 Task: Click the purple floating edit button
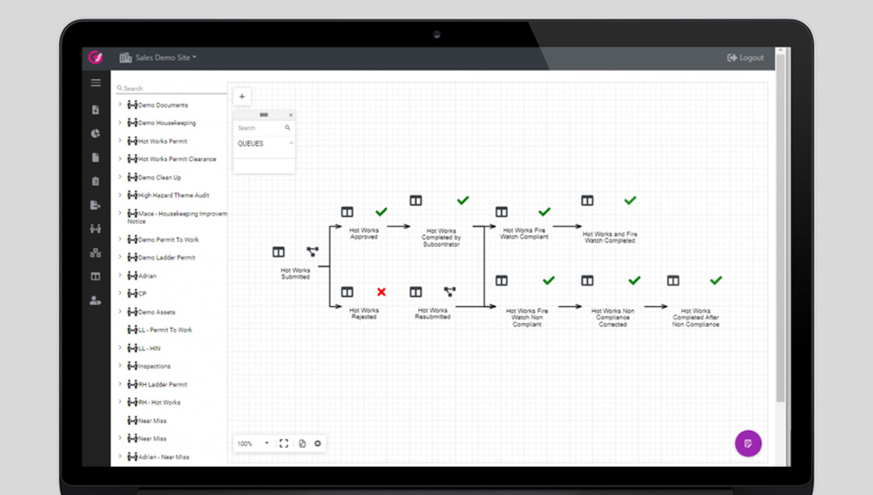[748, 443]
